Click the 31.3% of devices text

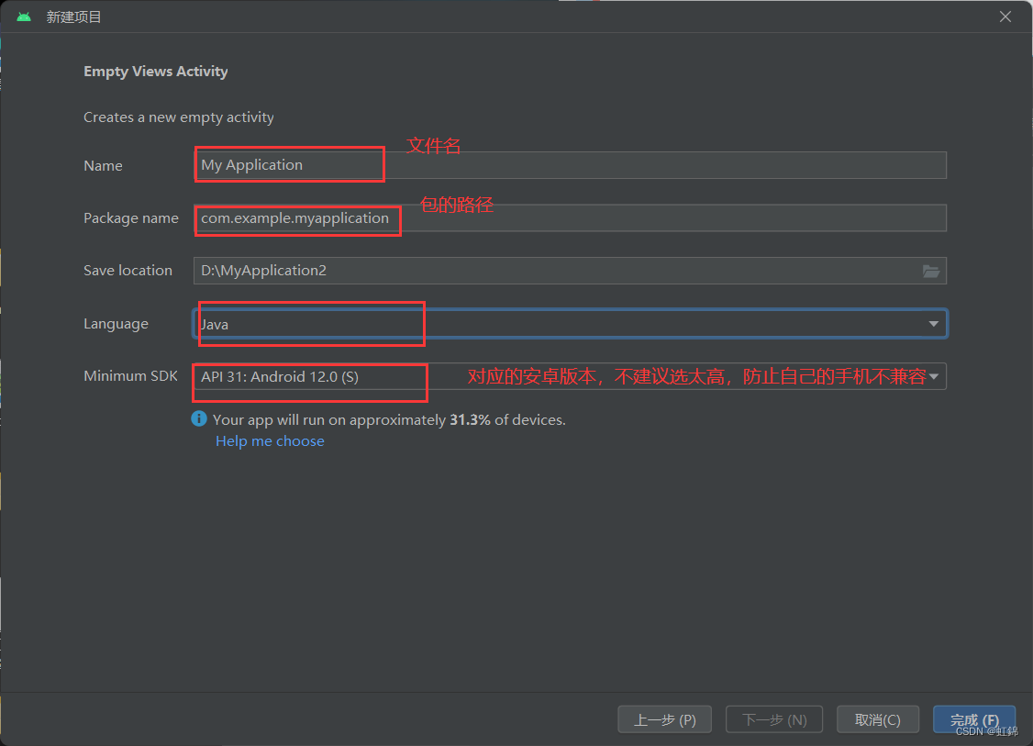click(506, 420)
